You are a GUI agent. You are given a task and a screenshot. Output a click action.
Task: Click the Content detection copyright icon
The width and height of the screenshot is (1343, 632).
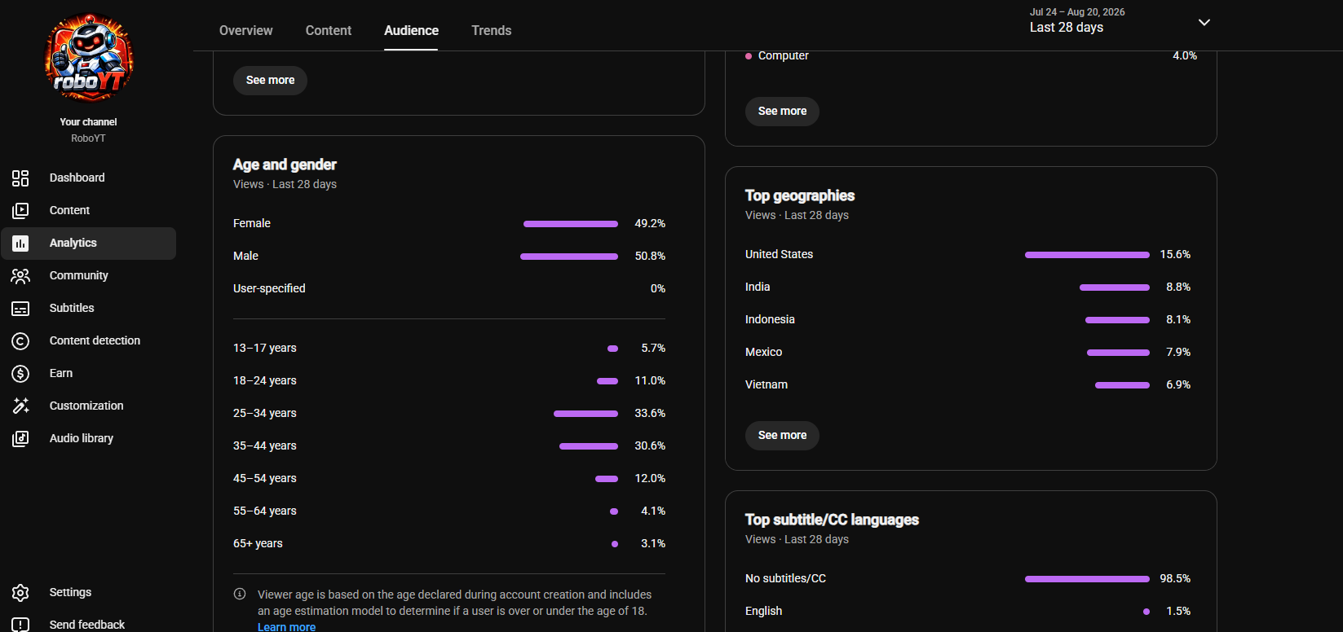(x=20, y=341)
